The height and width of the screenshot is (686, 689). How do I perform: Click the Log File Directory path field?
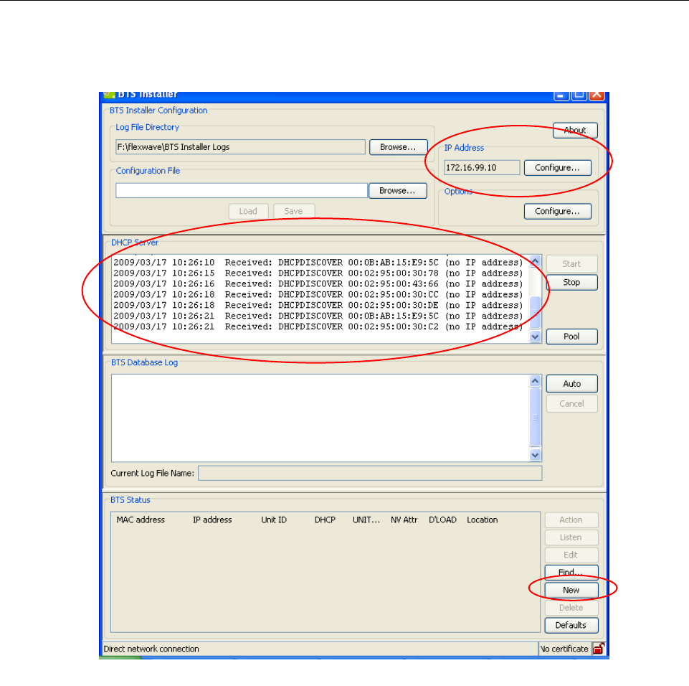tap(240, 147)
